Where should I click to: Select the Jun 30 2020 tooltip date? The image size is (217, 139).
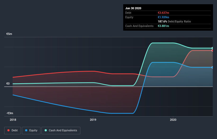pos(133,8)
